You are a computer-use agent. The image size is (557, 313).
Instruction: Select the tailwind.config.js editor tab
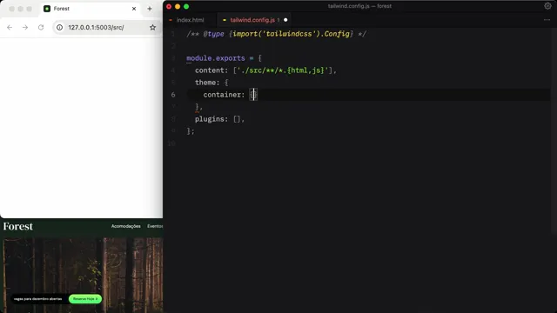pos(252,20)
